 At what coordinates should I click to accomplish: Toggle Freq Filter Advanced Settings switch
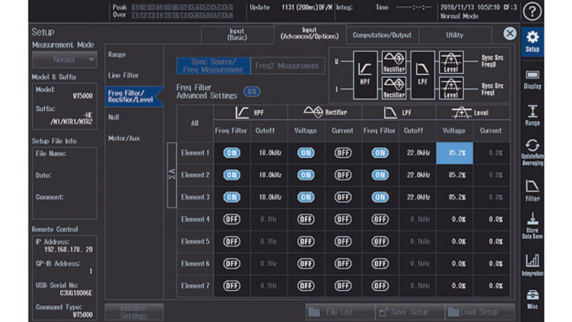click(x=252, y=92)
